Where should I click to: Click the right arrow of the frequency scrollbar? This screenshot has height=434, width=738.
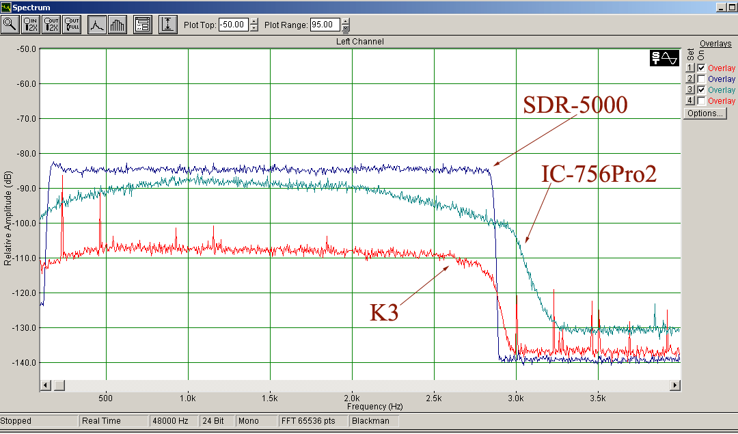click(675, 385)
